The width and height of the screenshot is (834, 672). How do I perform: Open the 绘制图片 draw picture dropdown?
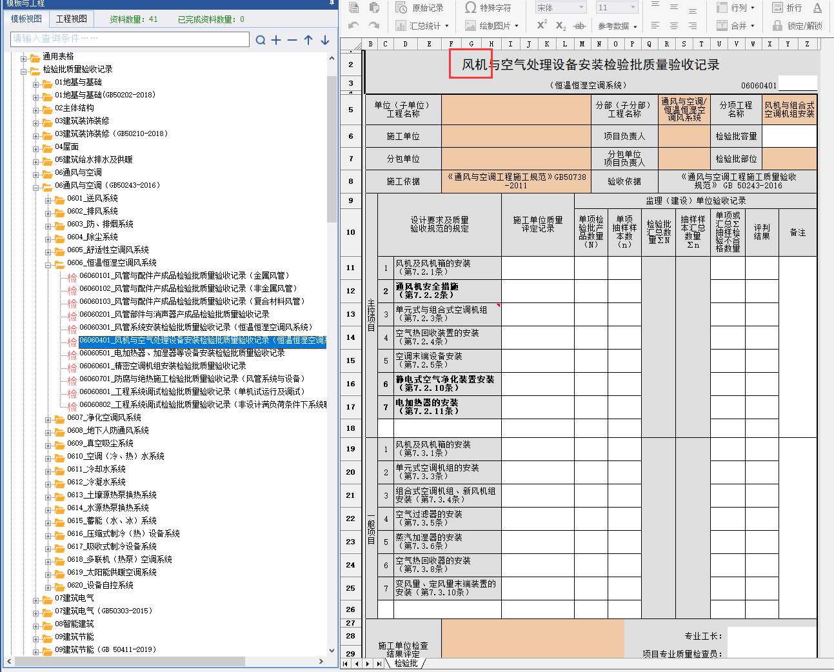coord(491,26)
